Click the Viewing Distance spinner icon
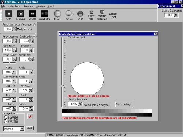 click(80, 104)
